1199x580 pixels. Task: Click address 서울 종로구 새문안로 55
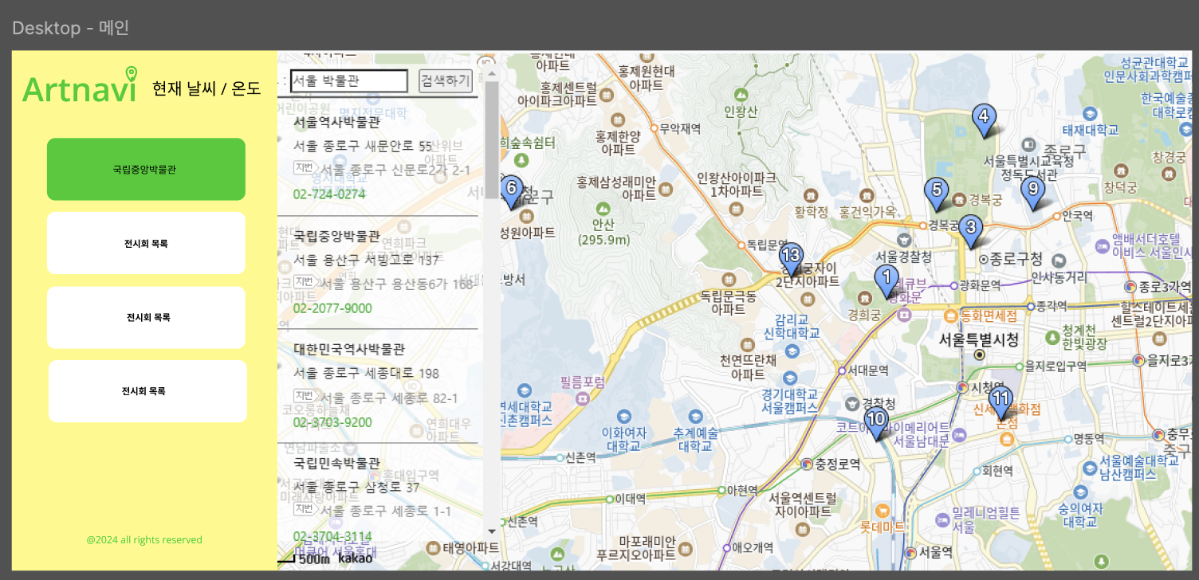(363, 146)
